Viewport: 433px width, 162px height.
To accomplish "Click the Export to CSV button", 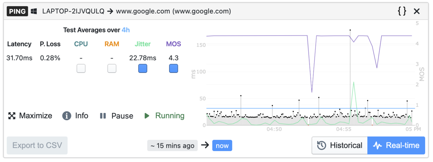I will pyautogui.click(x=37, y=145).
